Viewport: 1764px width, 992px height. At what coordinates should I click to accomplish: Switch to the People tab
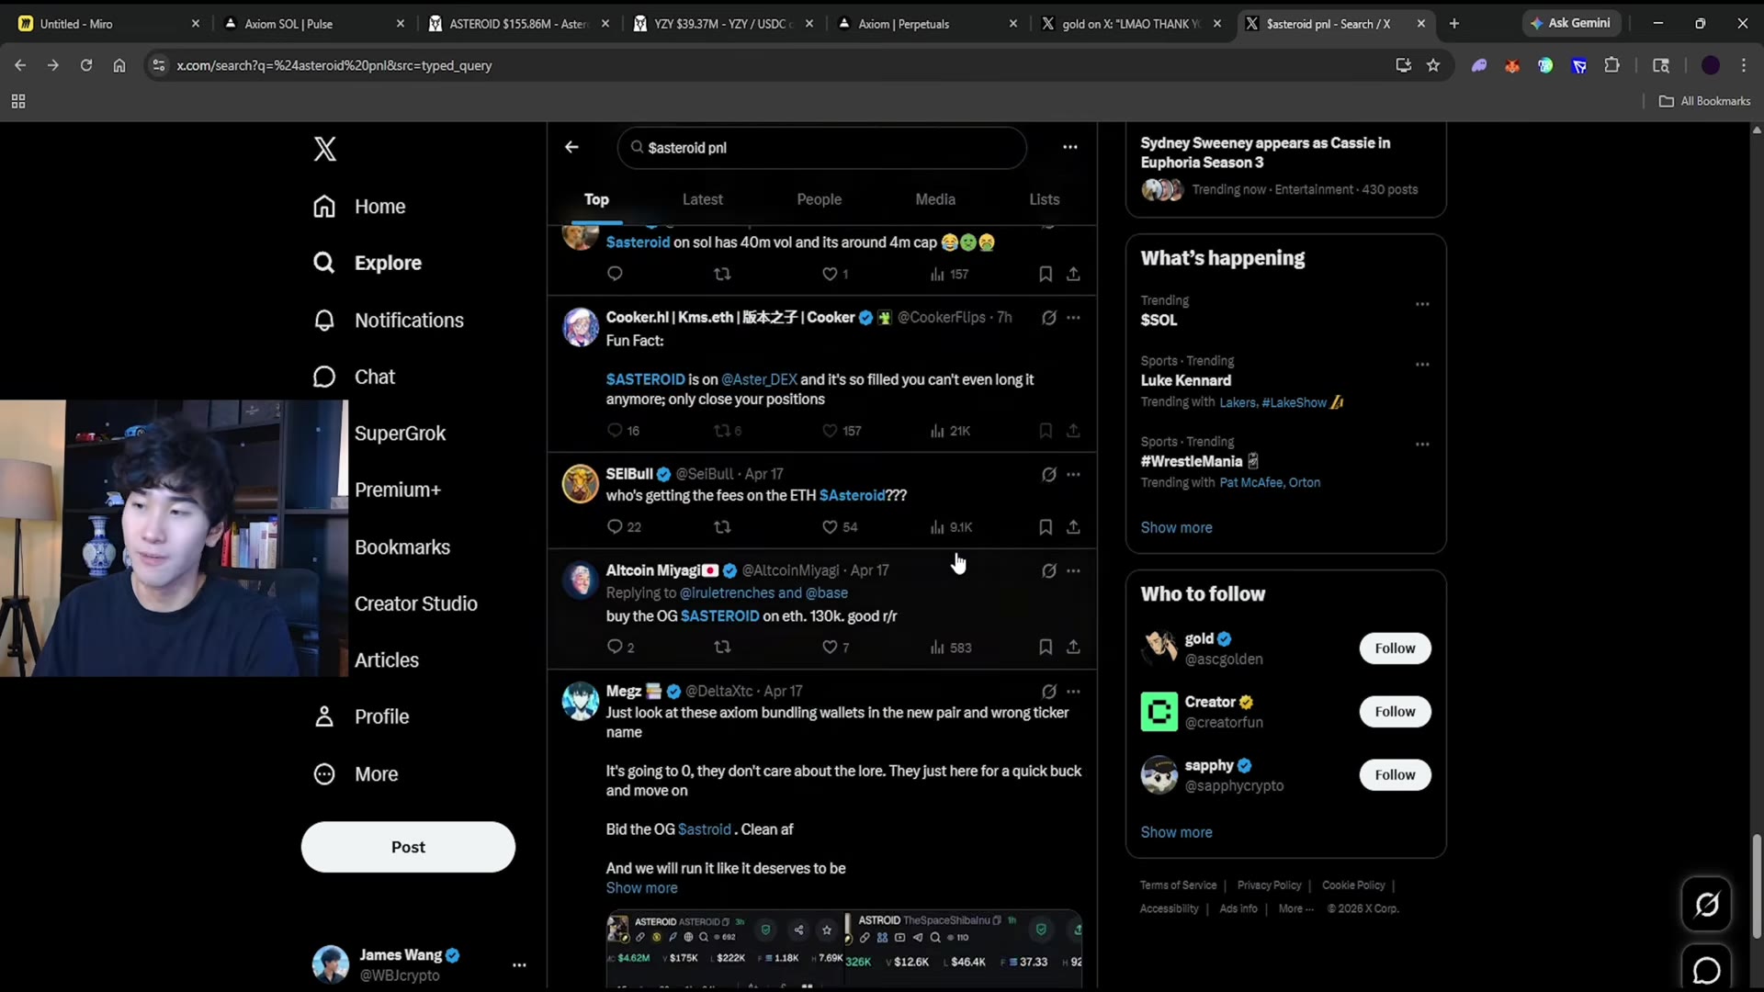[x=819, y=199]
